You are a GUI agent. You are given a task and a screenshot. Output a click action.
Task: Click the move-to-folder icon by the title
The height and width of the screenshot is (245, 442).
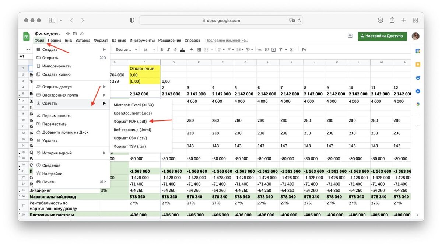coord(75,34)
